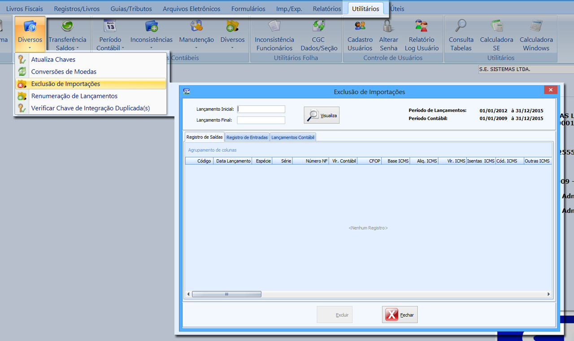
Task: Switch to Lançamentos Contábil tab
Action: click(x=293, y=137)
